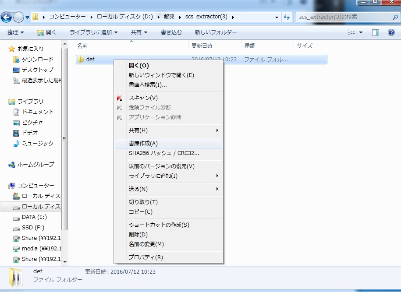This screenshot has height=292, width=401.
Task: Sort by 更新日時 column header
Action: 202,46
